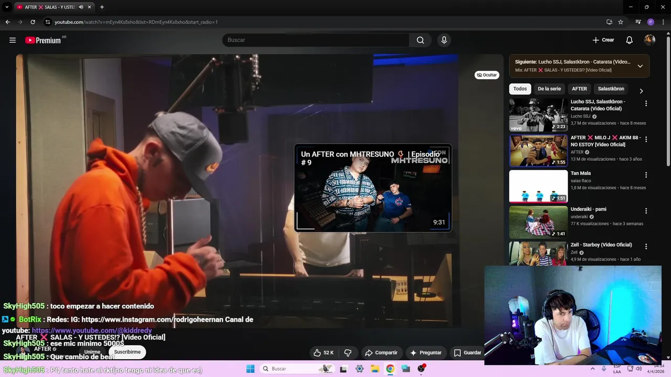
Task: Open the Windows Start menu
Action: (251, 369)
